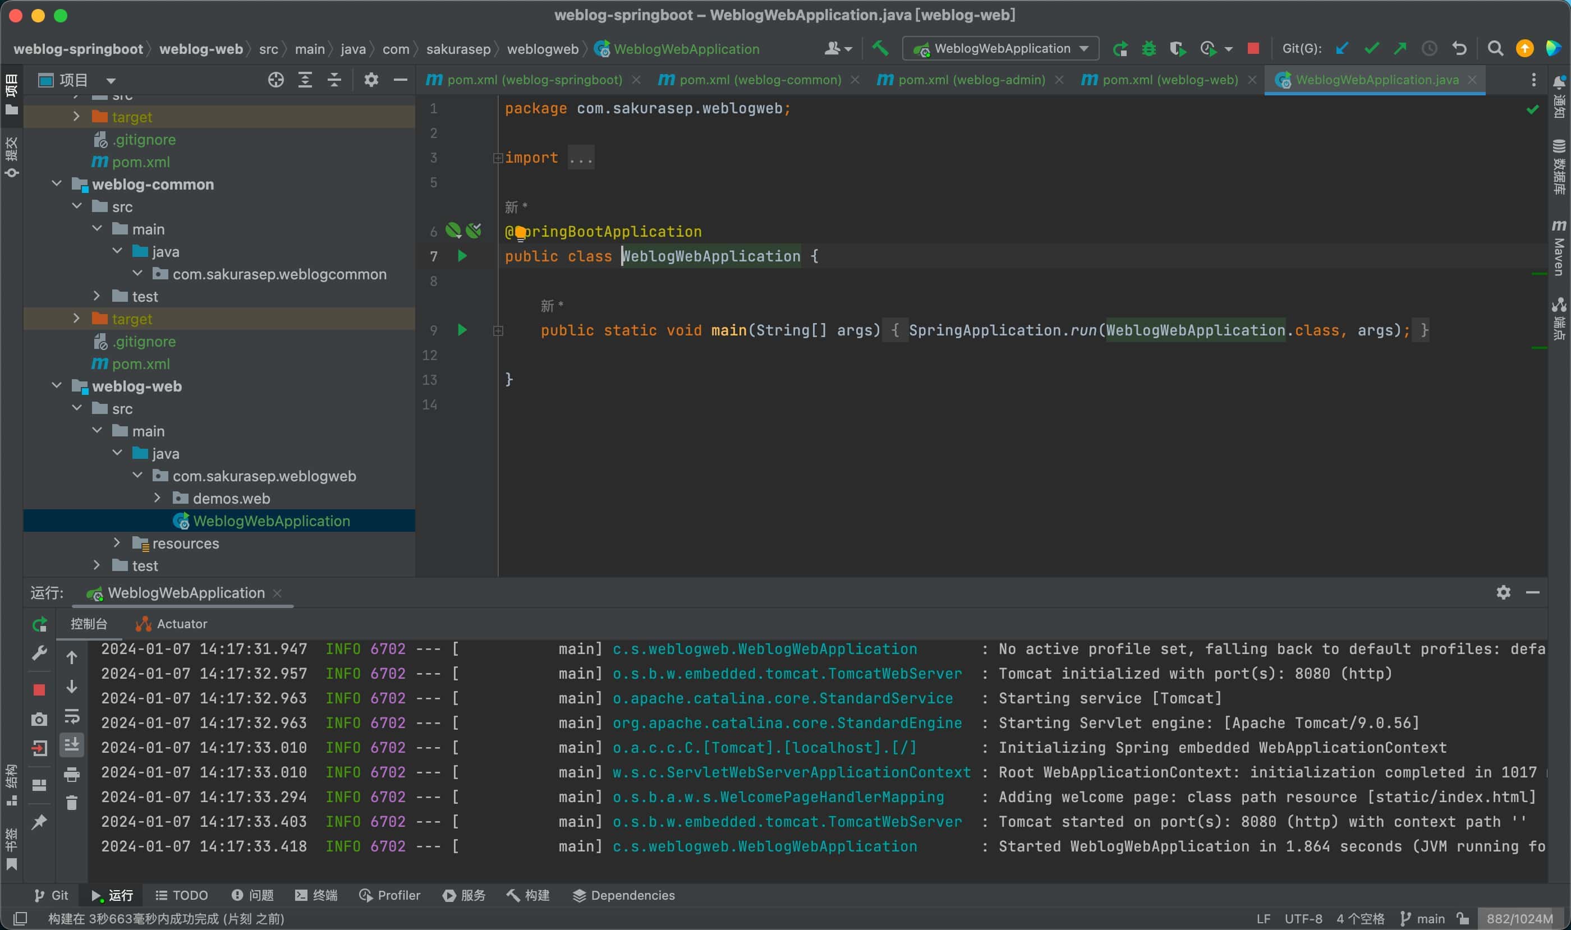Collapse the weblog-common module tree node
The image size is (1571, 930).
coord(57,183)
